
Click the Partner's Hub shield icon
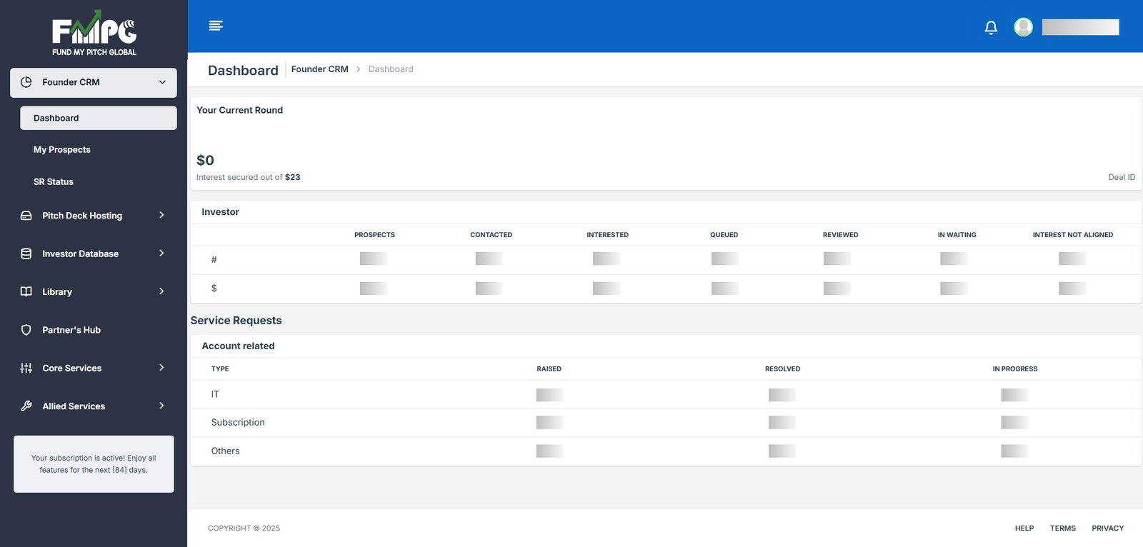(x=26, y=330)
